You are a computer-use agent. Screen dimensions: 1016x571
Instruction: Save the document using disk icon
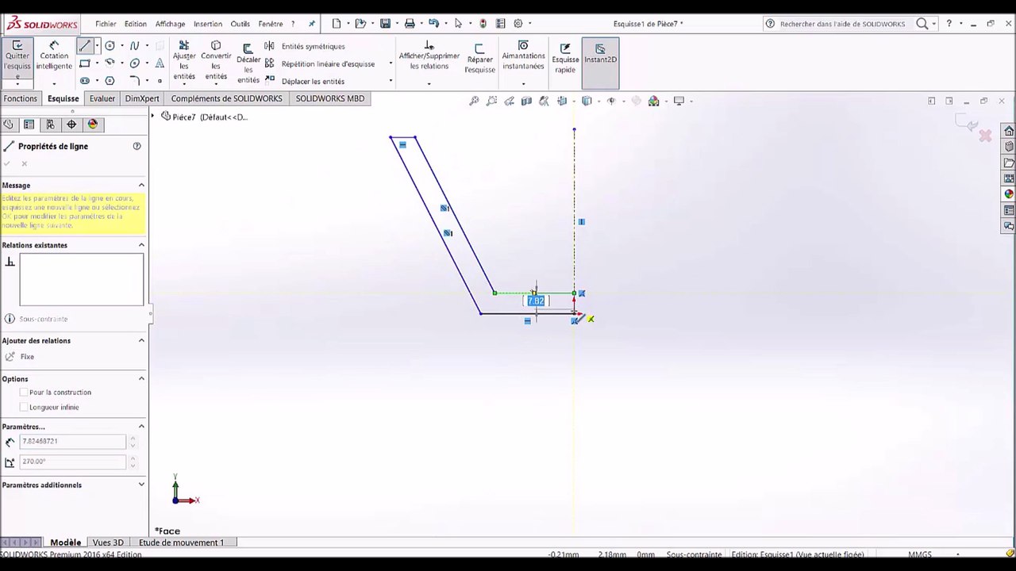coord(385,24)
